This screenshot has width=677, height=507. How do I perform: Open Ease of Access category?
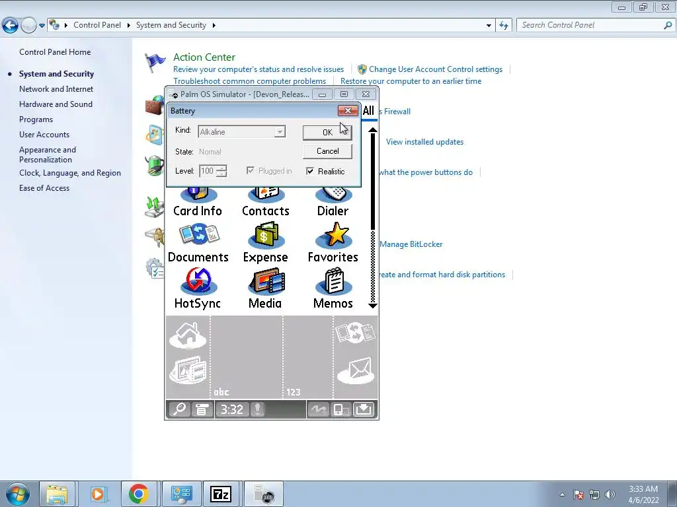click(44, 188)
